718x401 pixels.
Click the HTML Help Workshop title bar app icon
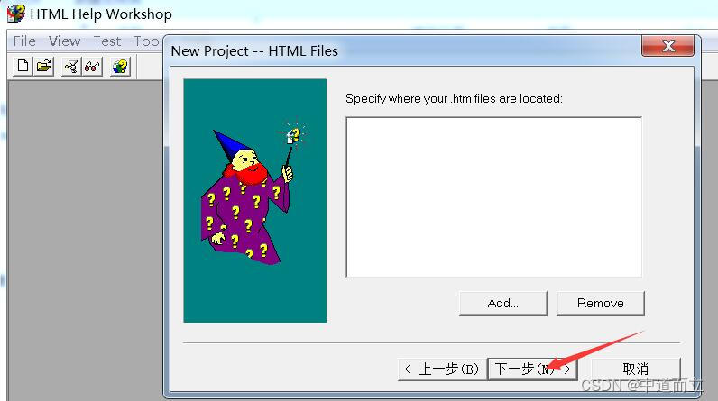tap(16, 14)
